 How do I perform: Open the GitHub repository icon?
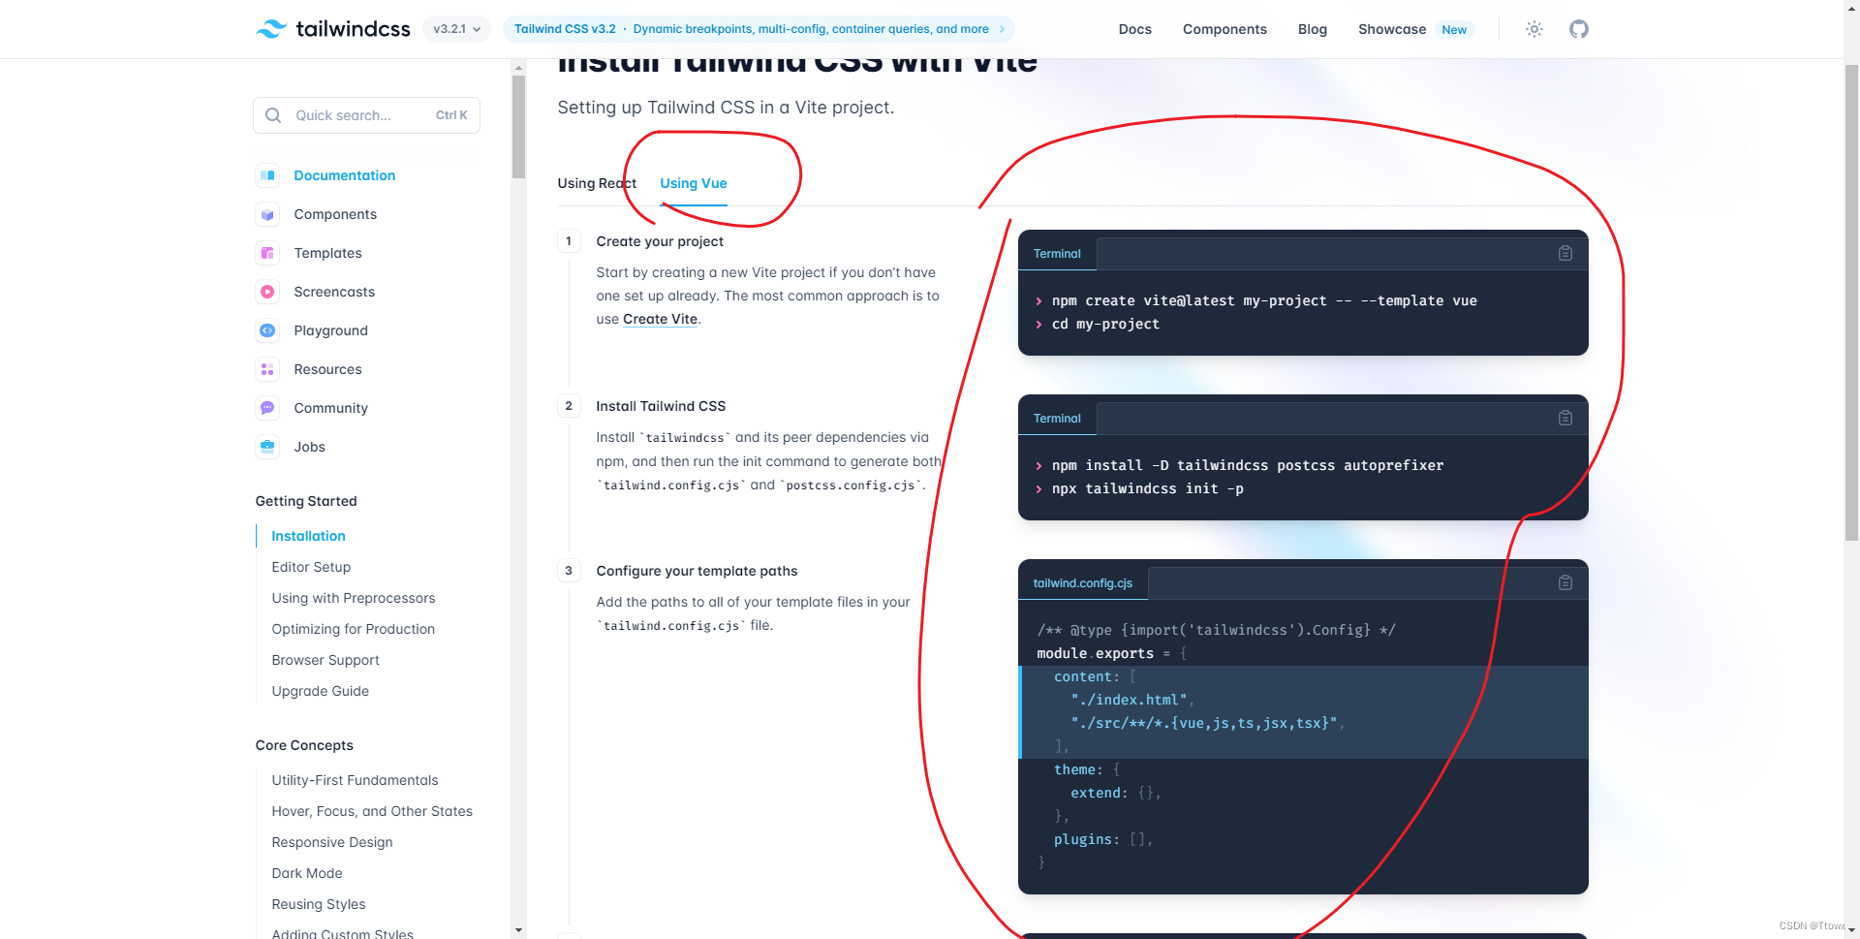tap(1579, 29)
